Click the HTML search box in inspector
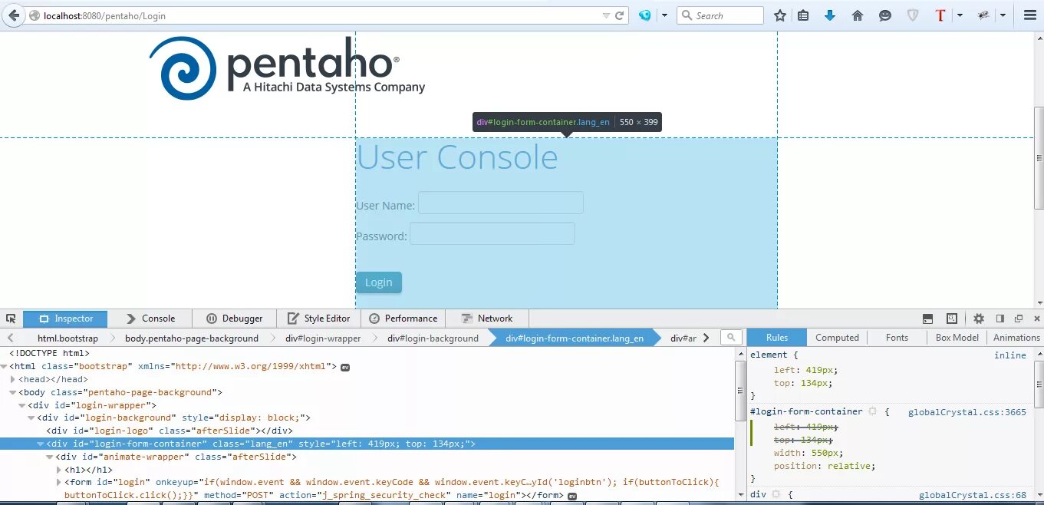The image size is (1044, 505). (731, 338)
